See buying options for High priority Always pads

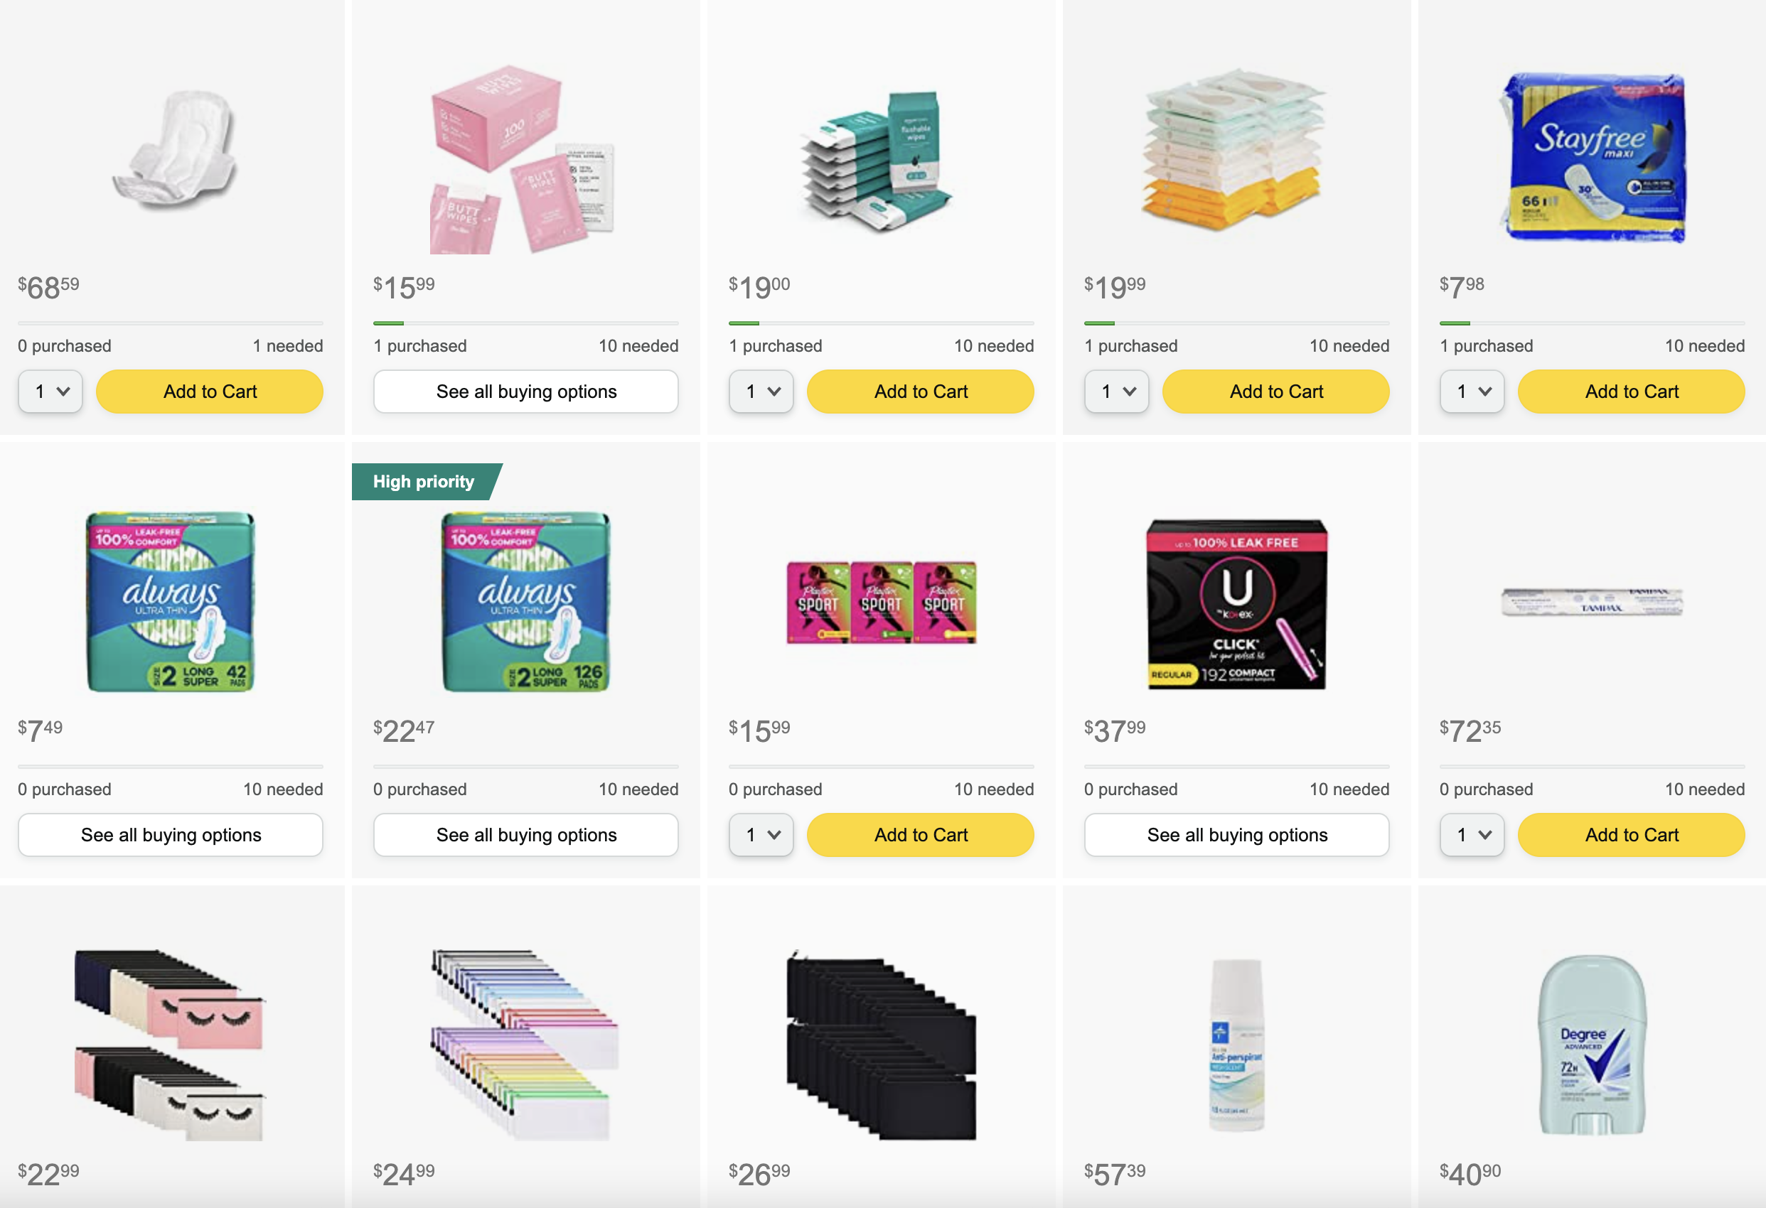tap(526, 835)
